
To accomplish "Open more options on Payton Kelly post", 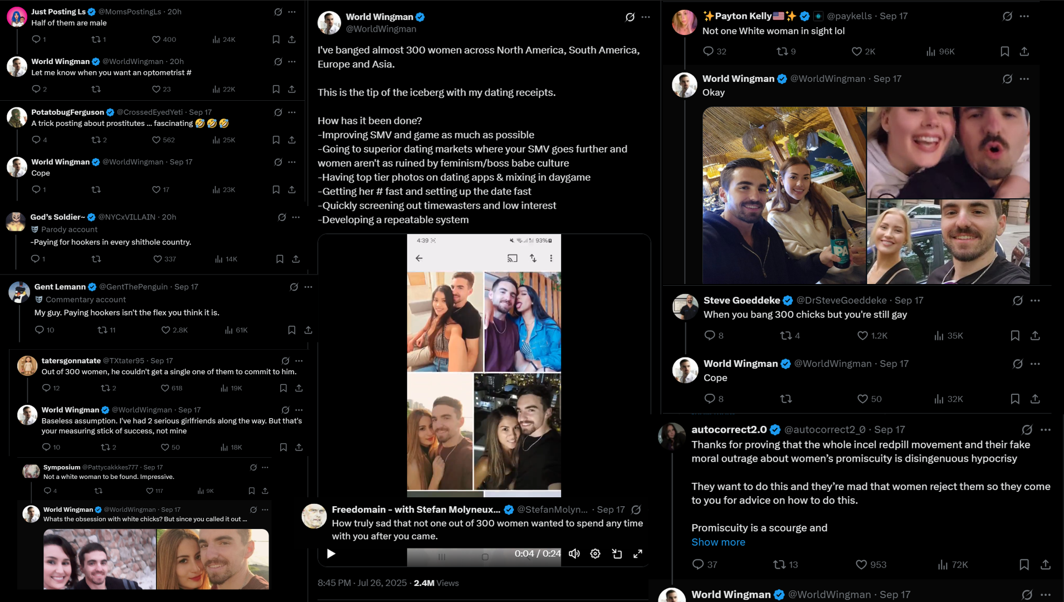I will [1024, 16].
